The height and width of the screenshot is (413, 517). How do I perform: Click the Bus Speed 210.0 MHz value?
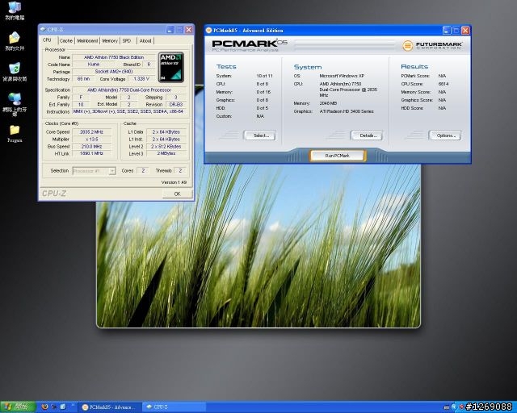pyautogui.click(x=91, y=146)
